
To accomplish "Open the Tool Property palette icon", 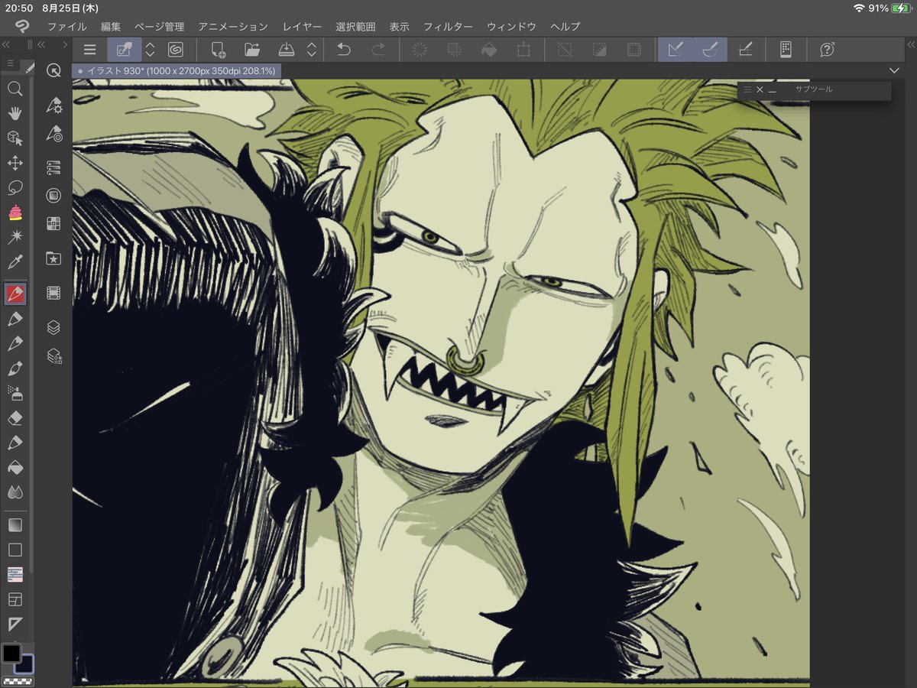I will pos(53,105).
